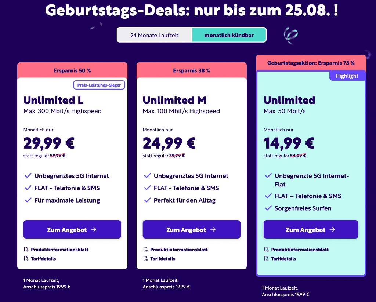Viewport: 376px width, 302px height.
Task: Go to the highlighted Unlimited offer button
Action: [x=311, y=229]
